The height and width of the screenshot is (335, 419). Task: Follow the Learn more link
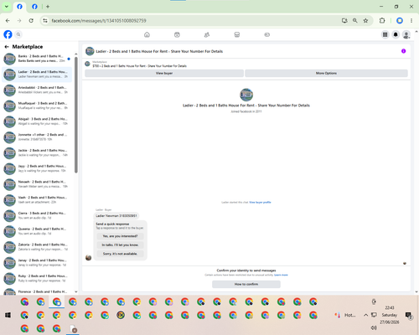(x=281, y=275)
